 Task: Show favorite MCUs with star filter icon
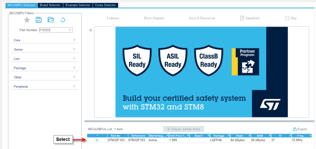[27, 20]
